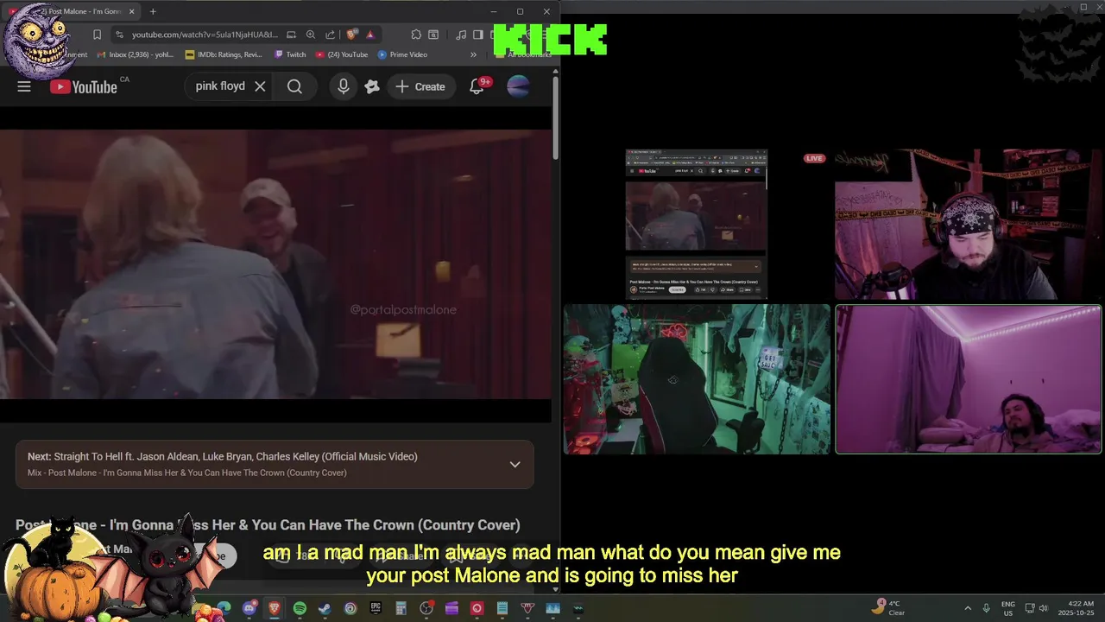Open the Prime Video bookmark
1105x622 pixels.
tap(402, 54)
